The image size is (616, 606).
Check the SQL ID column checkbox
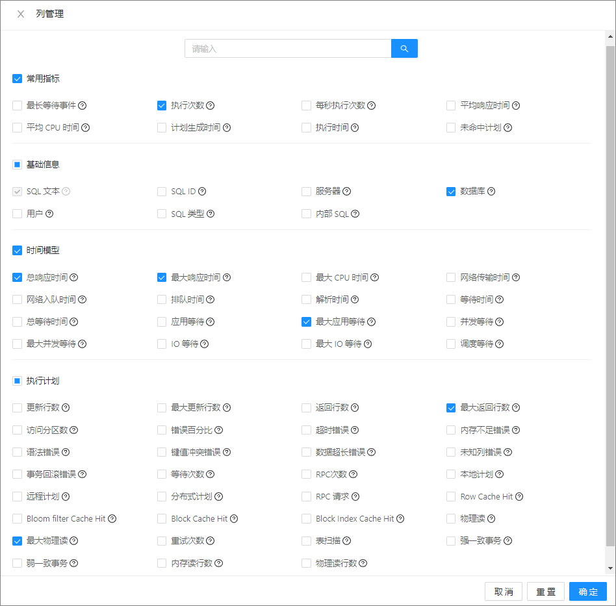pos(161,192)
